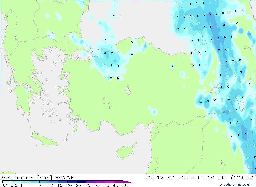Click the above-50 mm arrow at legend end
256x187 pixels.
(x=128, y=182)
